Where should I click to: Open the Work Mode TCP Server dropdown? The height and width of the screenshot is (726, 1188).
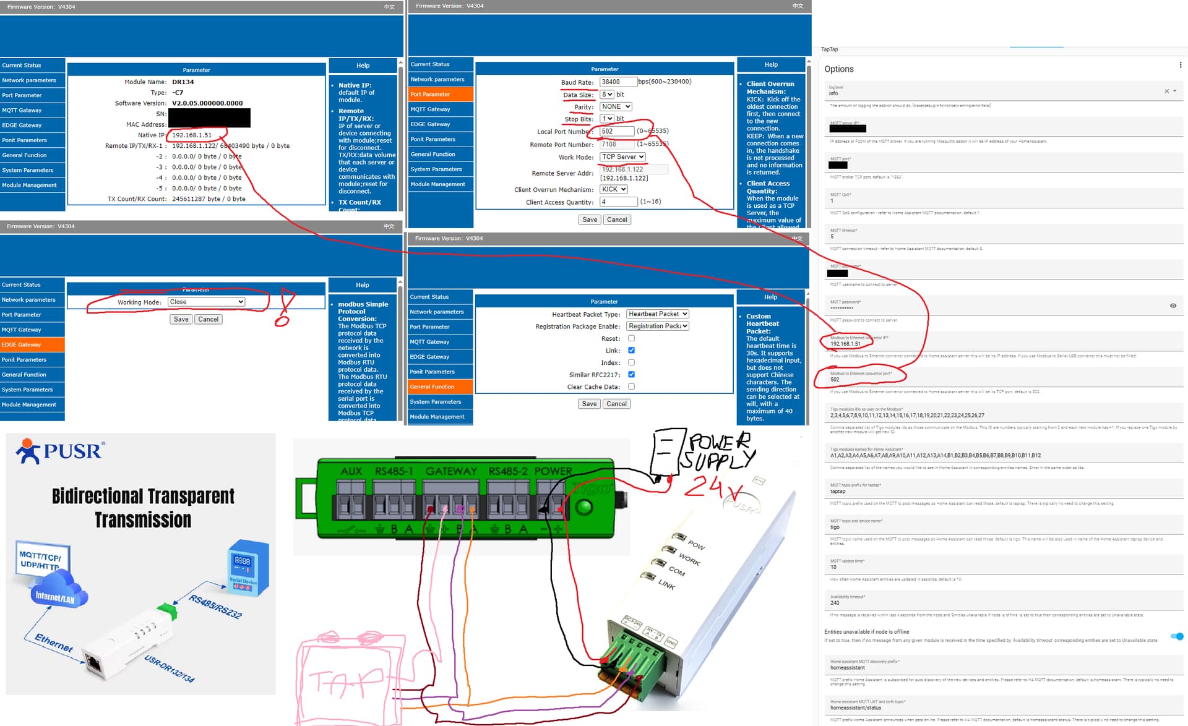pyautogui.click(x=622, y=157)
